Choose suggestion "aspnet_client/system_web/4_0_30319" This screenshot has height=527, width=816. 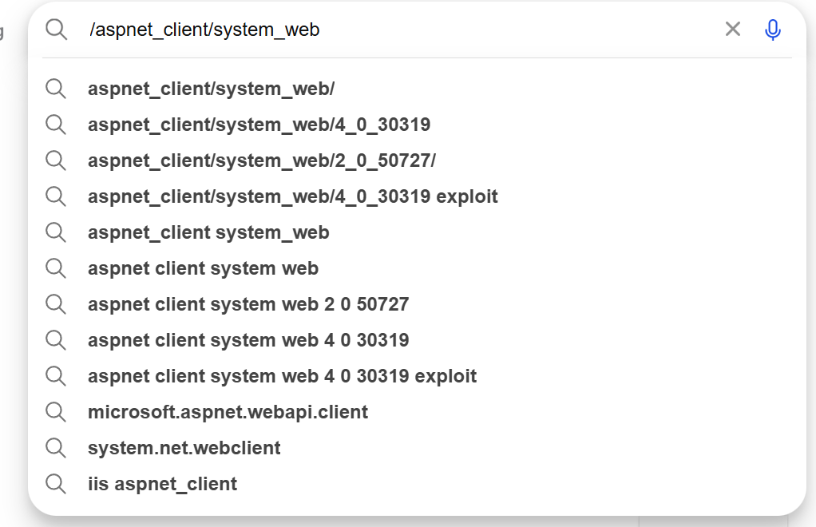click(259, 125)
